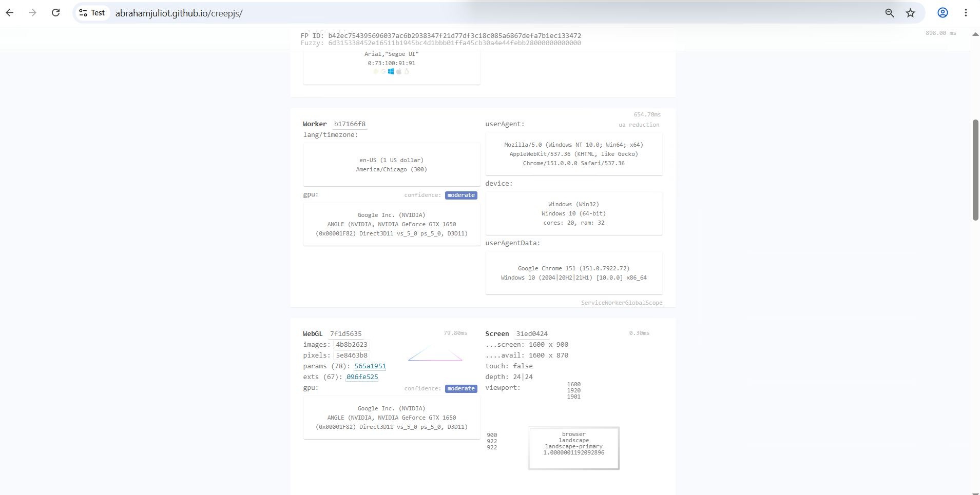The height and width of the screenshot is (495, 980).
Task: Select the FP ID hash text
Action: (x=454, y=36)
